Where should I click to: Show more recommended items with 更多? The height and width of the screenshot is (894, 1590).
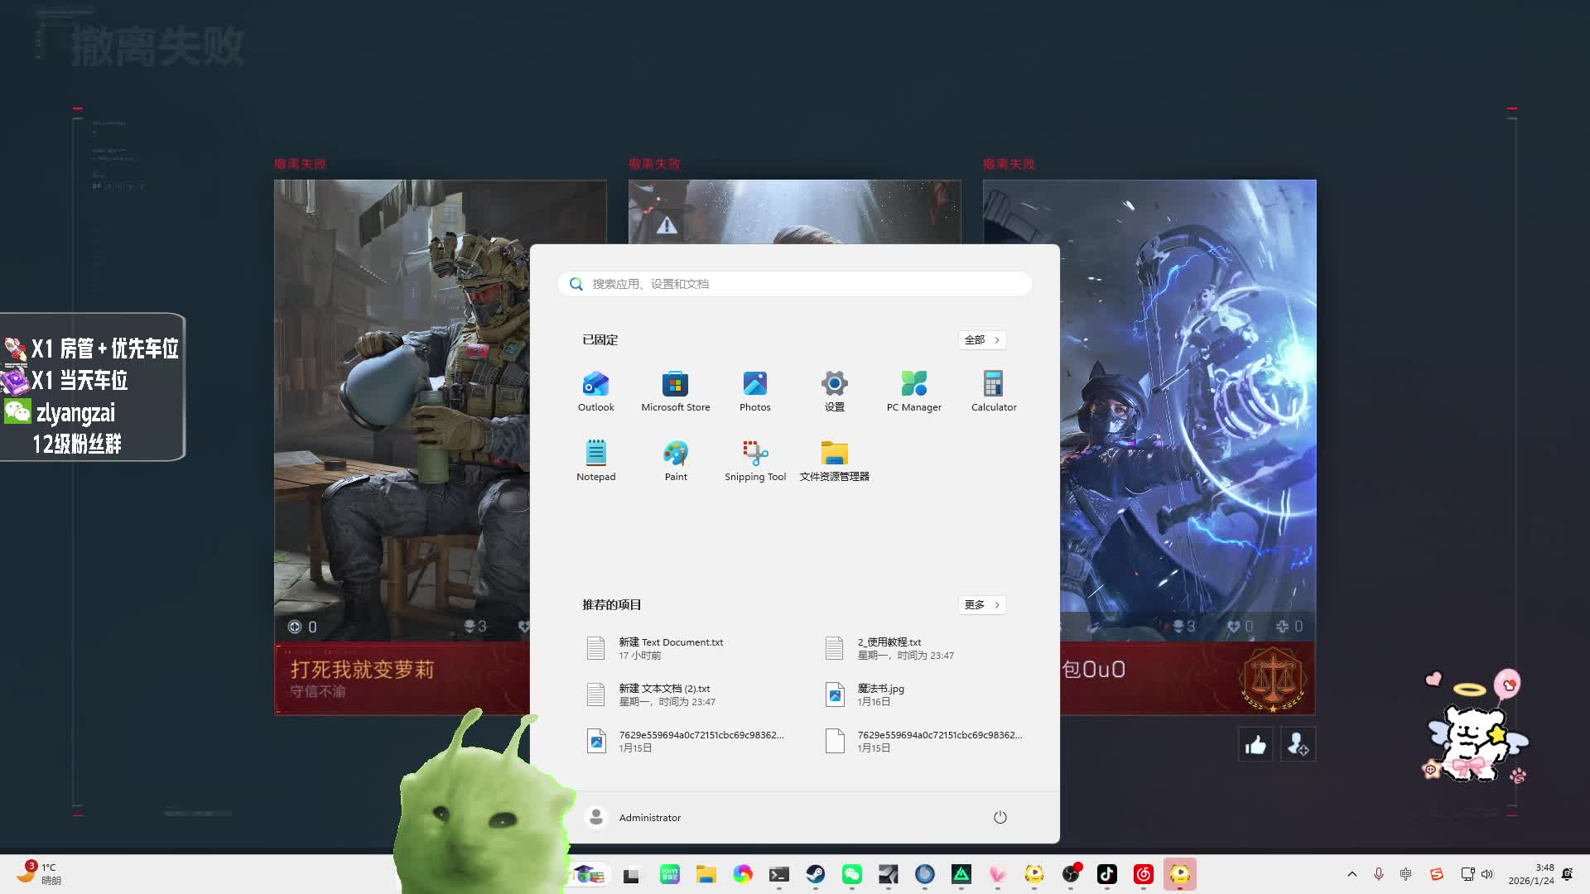point(982,605)
